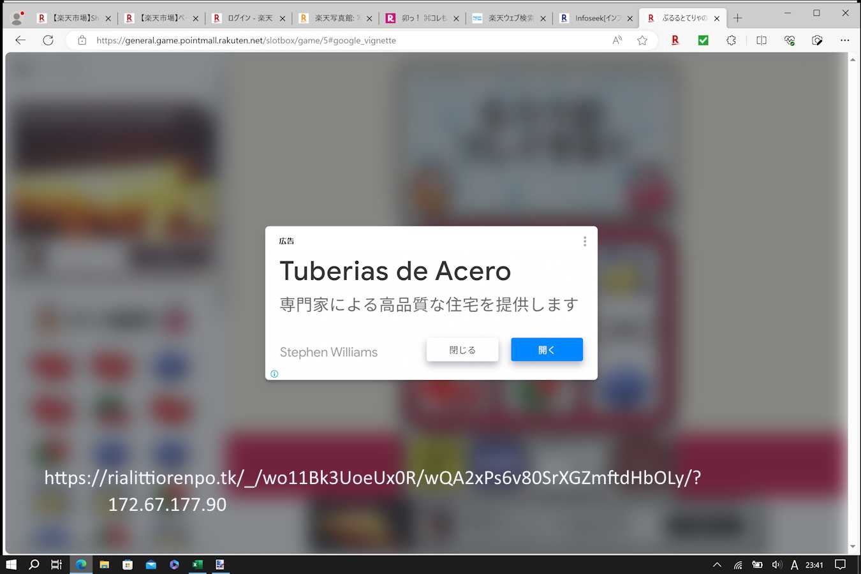Refresh the current page
Viewport: 861px width, 574px height.
[x=48, y=40]
